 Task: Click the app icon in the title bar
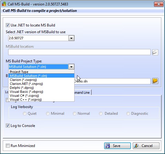(4, 4)
